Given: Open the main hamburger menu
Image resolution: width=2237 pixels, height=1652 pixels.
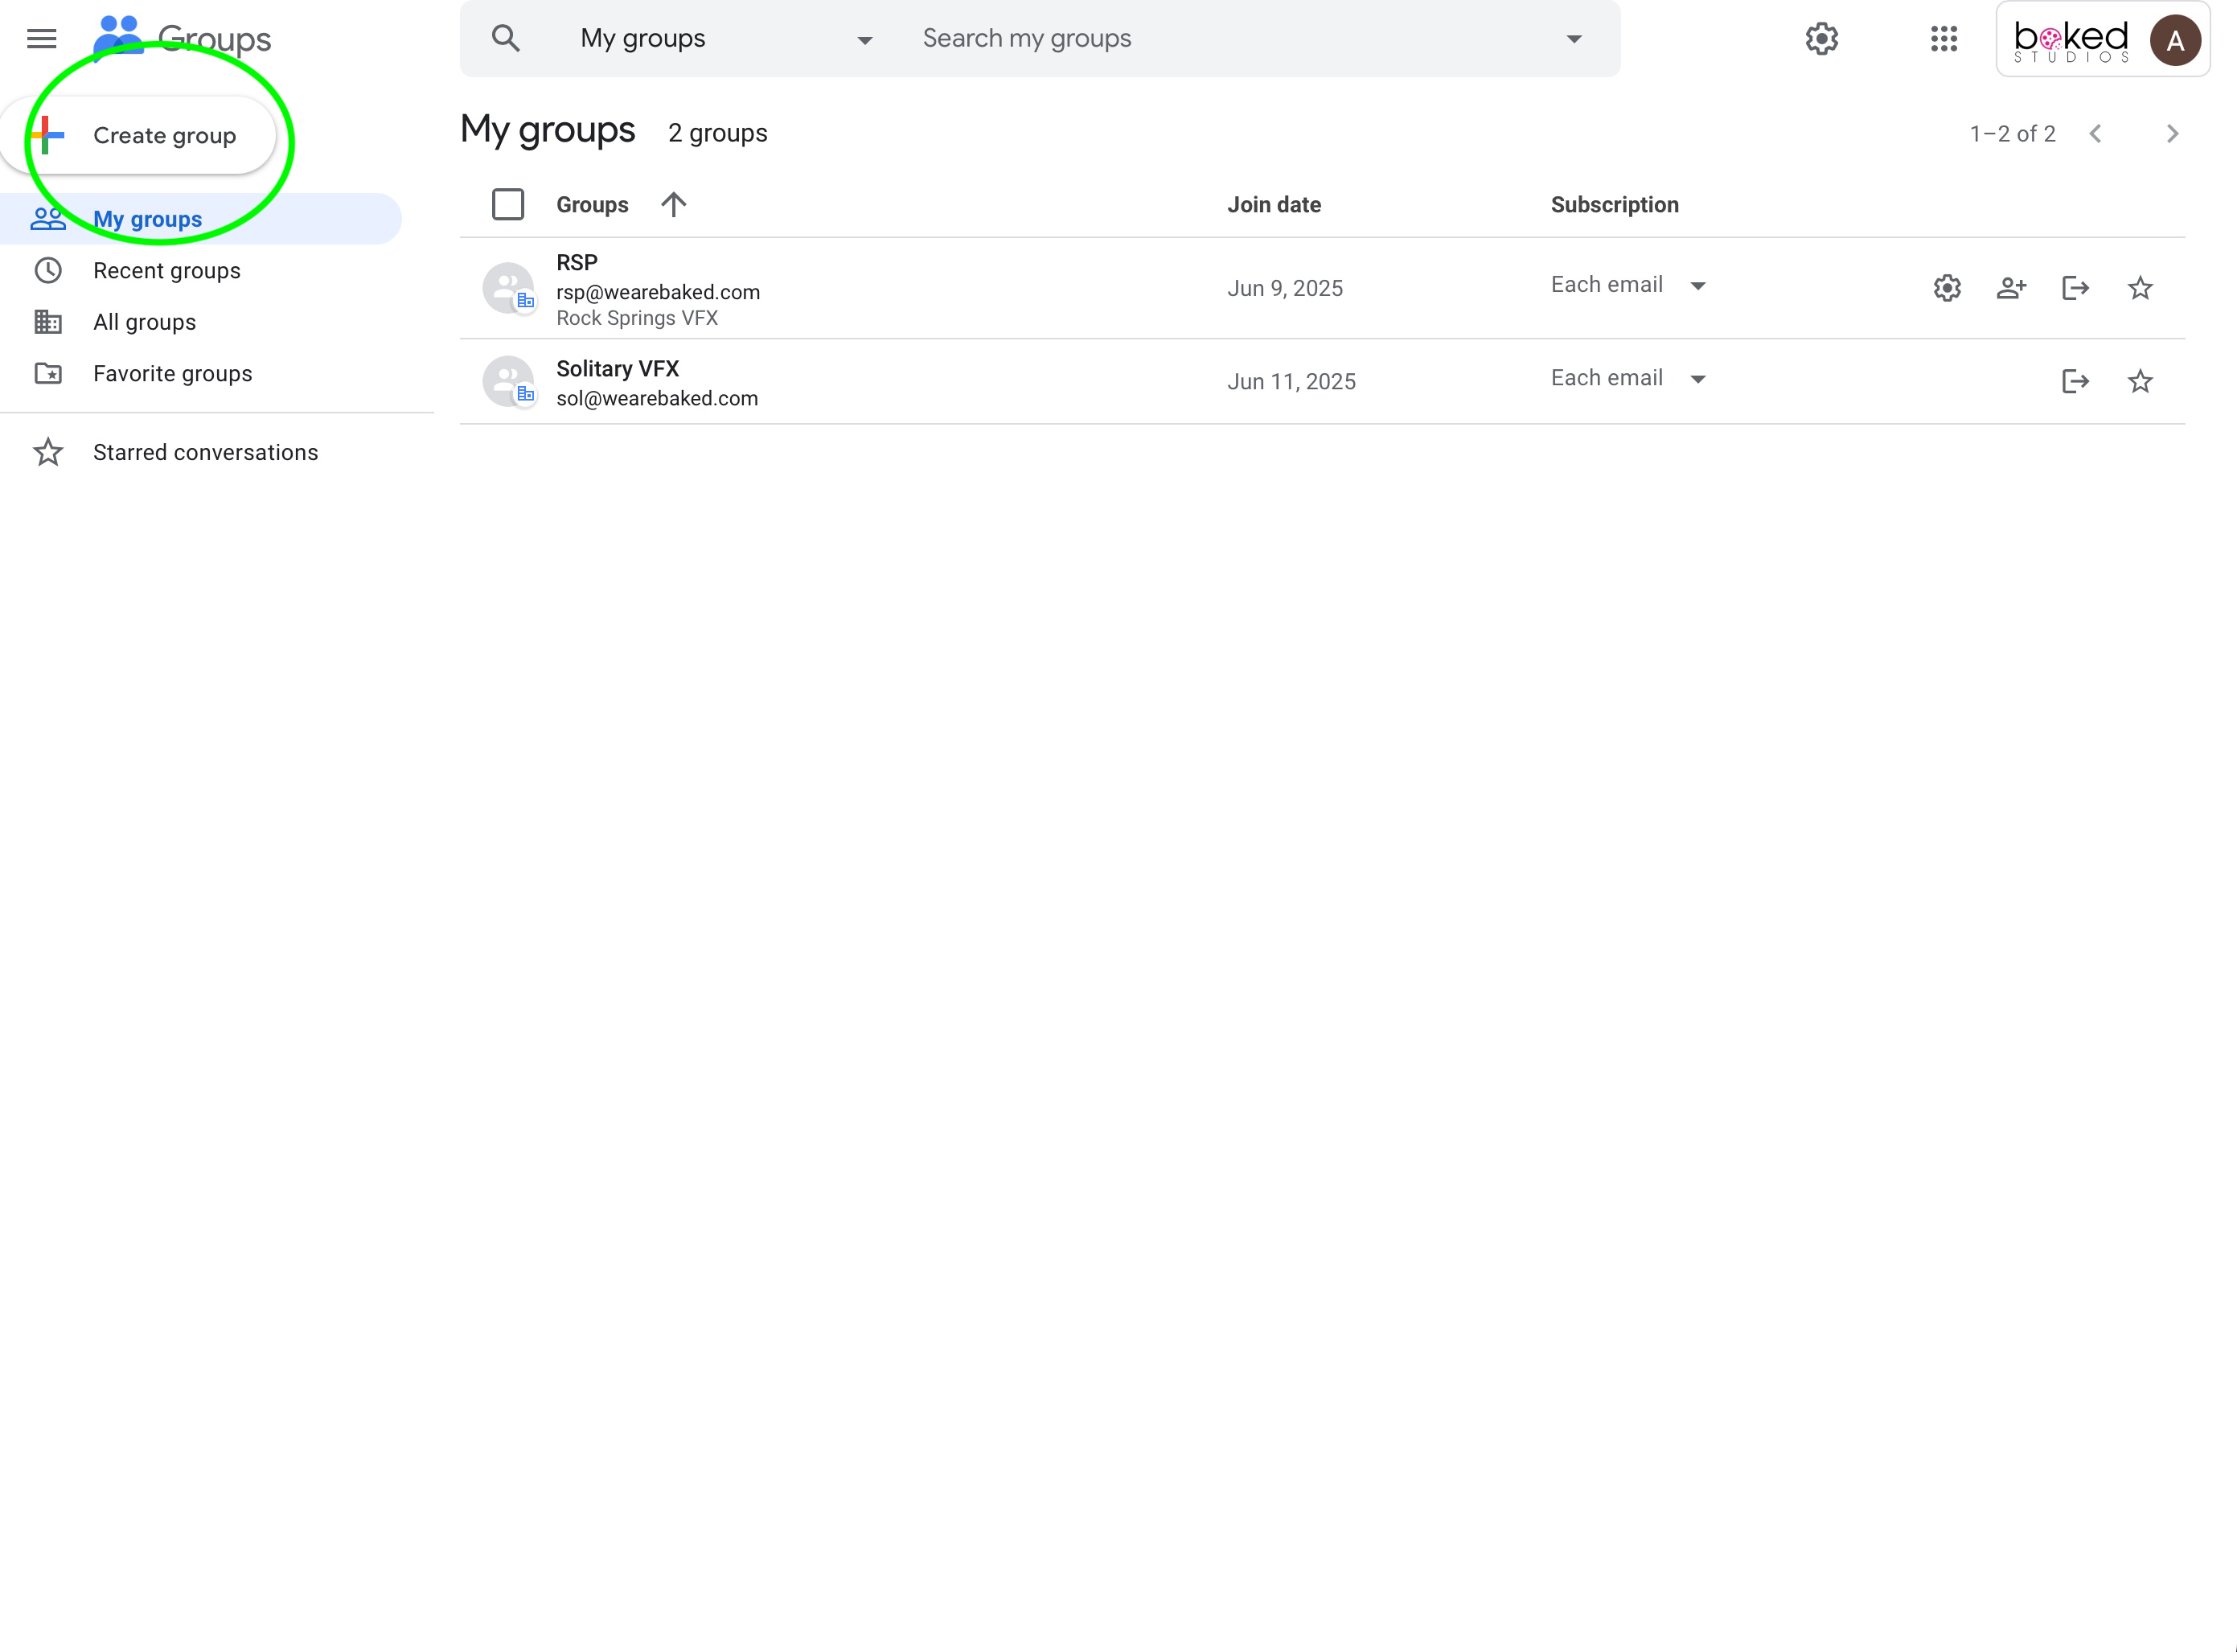Looking at the screenshot, I should 41,39.
